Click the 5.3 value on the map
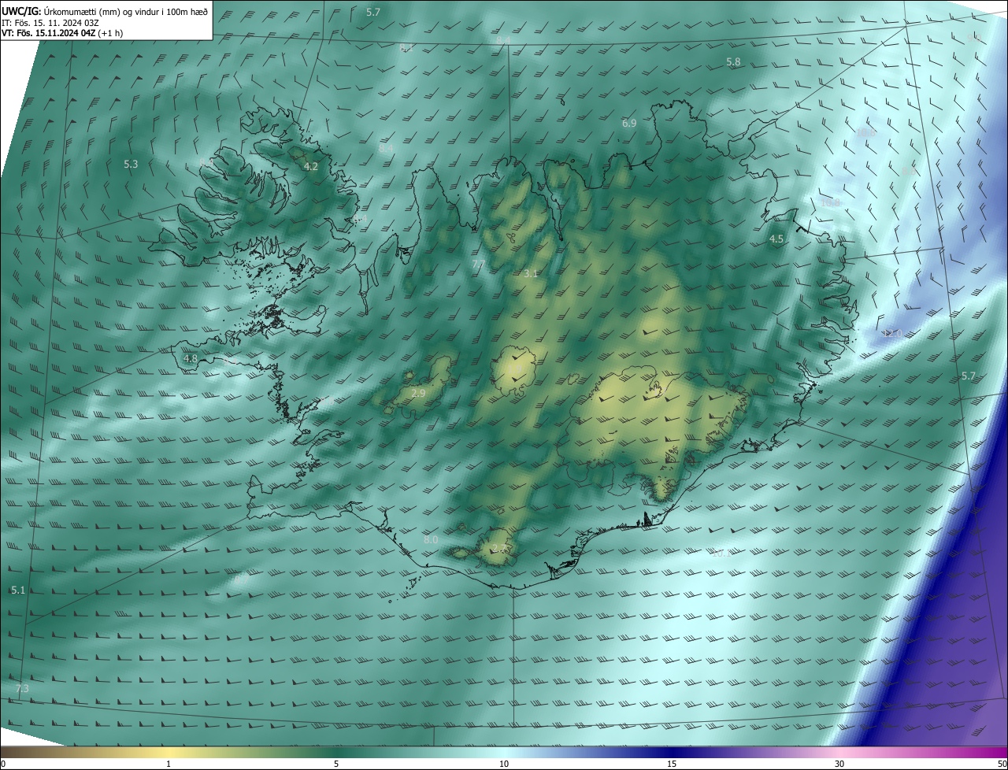 coord(131,165)
